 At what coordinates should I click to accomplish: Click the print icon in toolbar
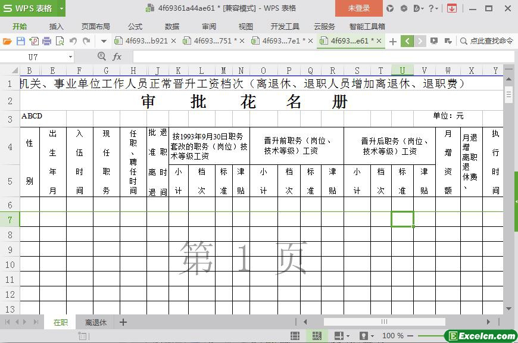pos(46,41)
